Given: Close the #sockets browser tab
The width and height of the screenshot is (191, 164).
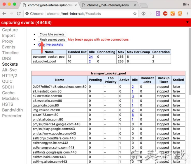Looking at the screenshot, I should 76,5.
